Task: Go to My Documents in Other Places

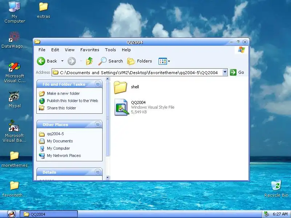Action: [x=60, y=141]
